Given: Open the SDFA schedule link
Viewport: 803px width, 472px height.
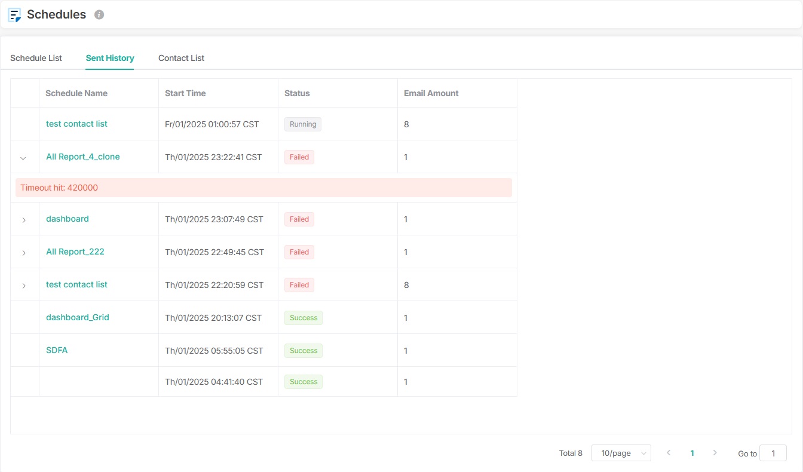Looking at the screenshot, I should click(57, 350).
